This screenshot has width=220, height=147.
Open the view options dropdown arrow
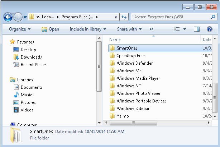click(x=185, y=29)
